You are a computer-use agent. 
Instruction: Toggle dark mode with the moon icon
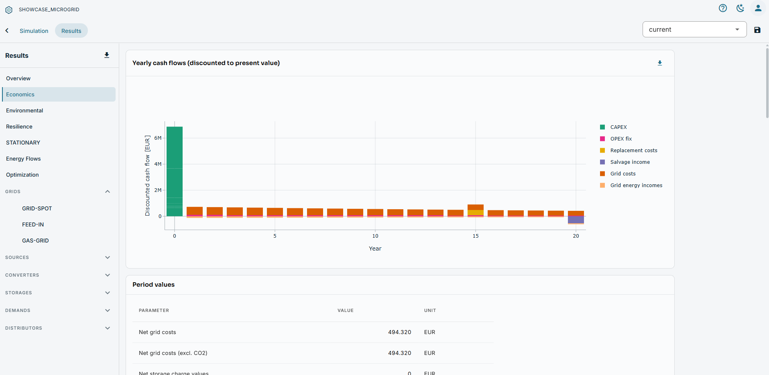coord(741,8)
